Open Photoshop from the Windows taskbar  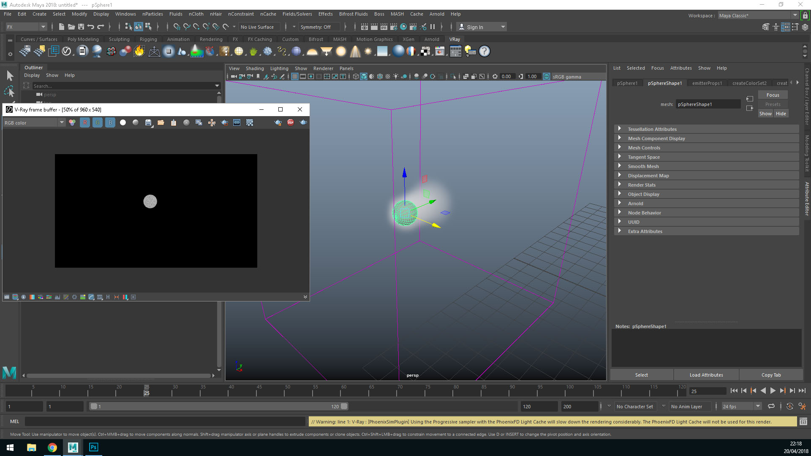click(93, 447)
